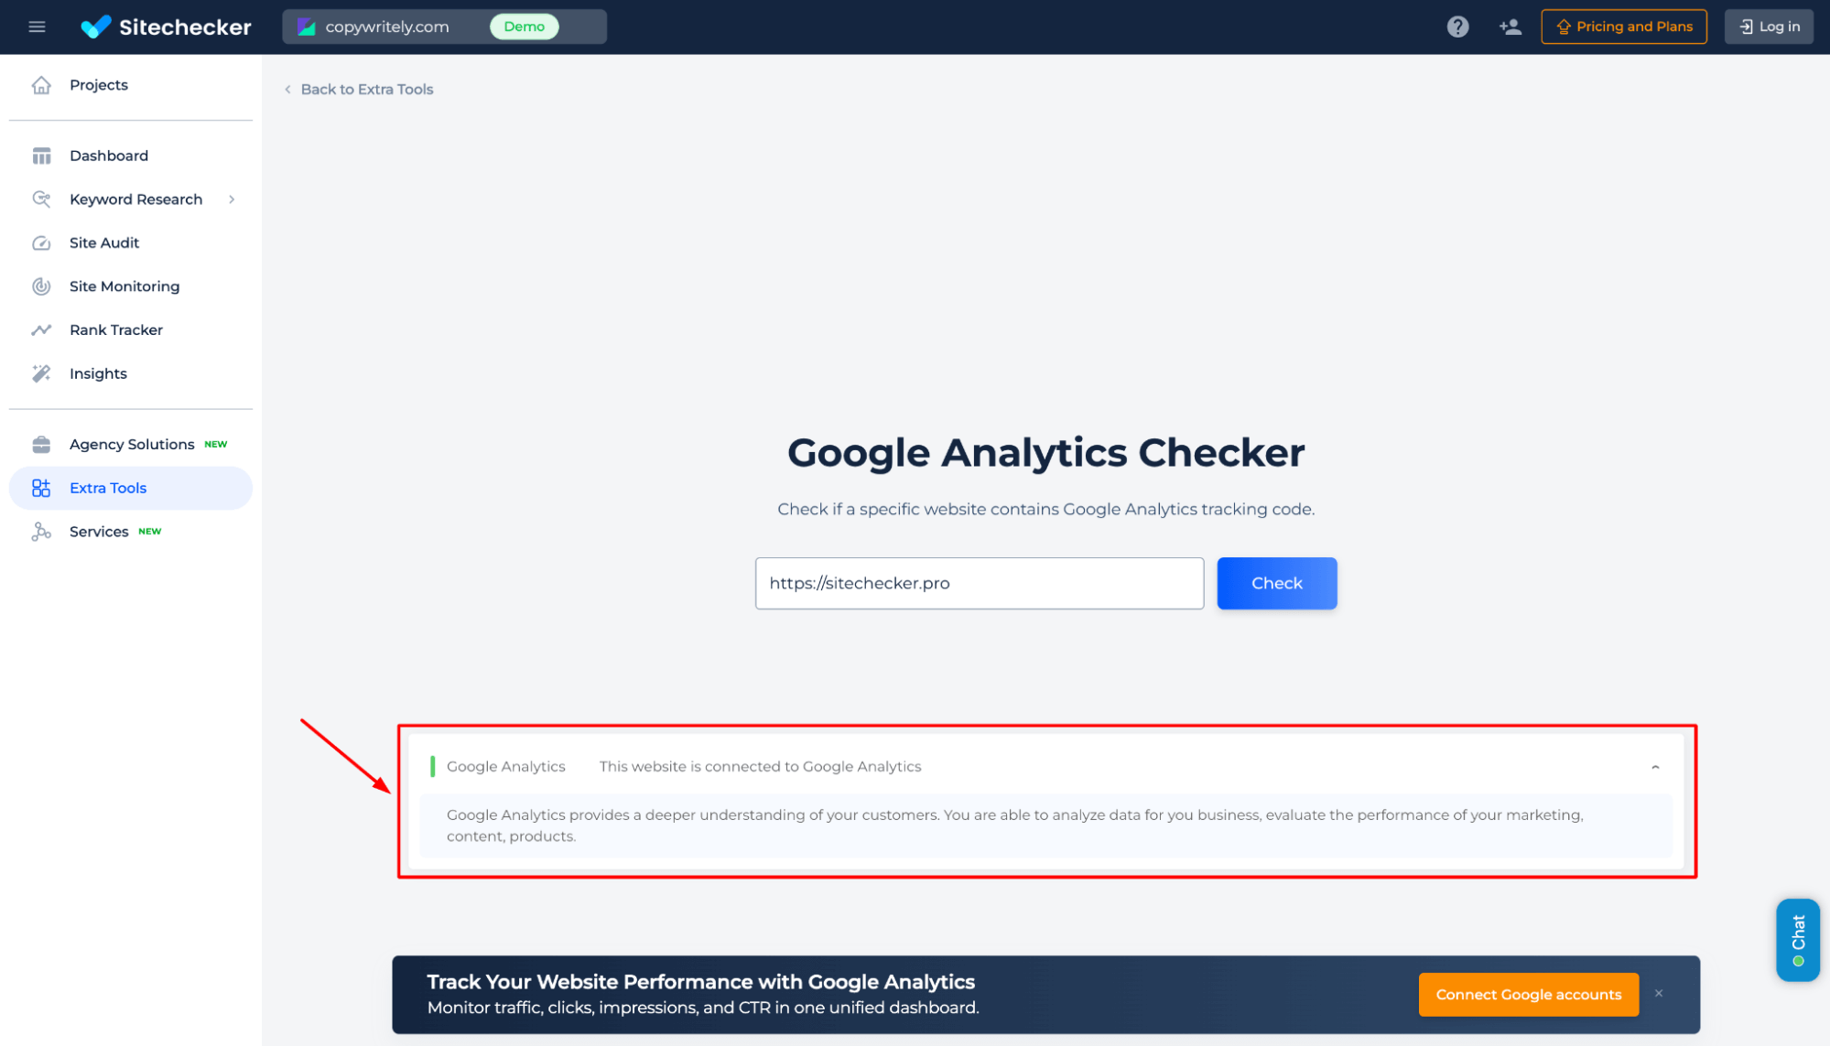Click the Site Audit icon
Screen dimensions: 1830x1046
[40, 243]
